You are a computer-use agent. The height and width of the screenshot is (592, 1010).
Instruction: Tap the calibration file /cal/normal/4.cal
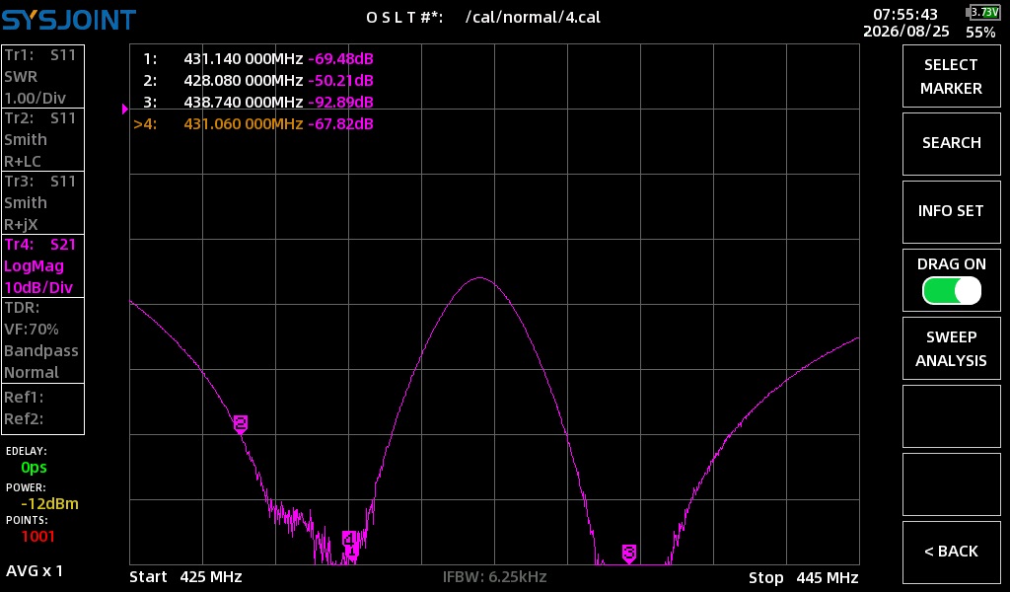[x=533, y=18]
